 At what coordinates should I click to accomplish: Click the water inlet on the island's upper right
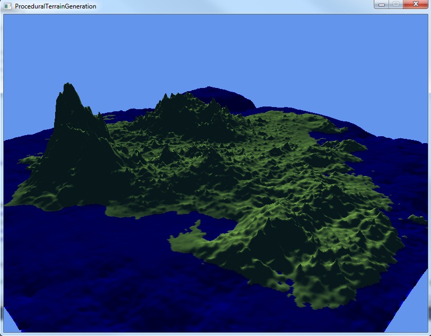(329, 139)
